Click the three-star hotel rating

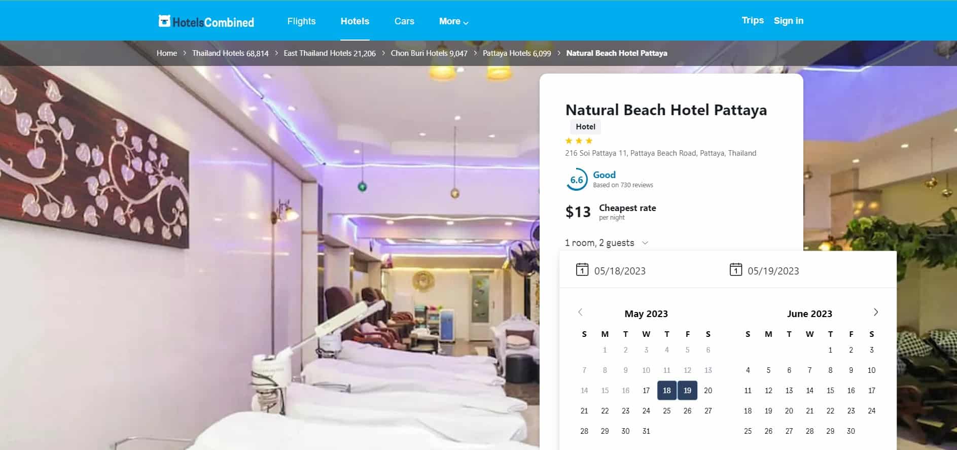coord(579,141)
